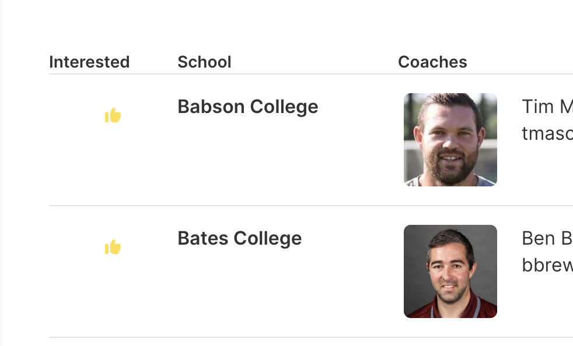Toggle the thumbs-up for Babson College
This screenshot has width=573, height=346.
pyautogui.click(x=113, y=116)
